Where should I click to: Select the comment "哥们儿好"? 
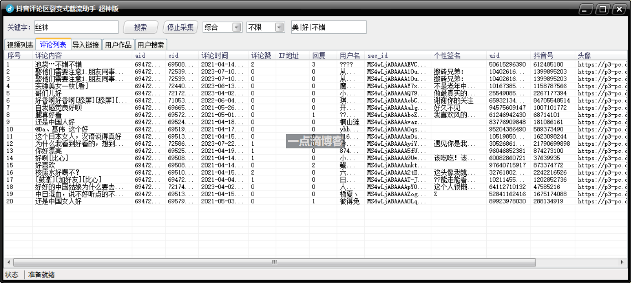pos(48,93)
